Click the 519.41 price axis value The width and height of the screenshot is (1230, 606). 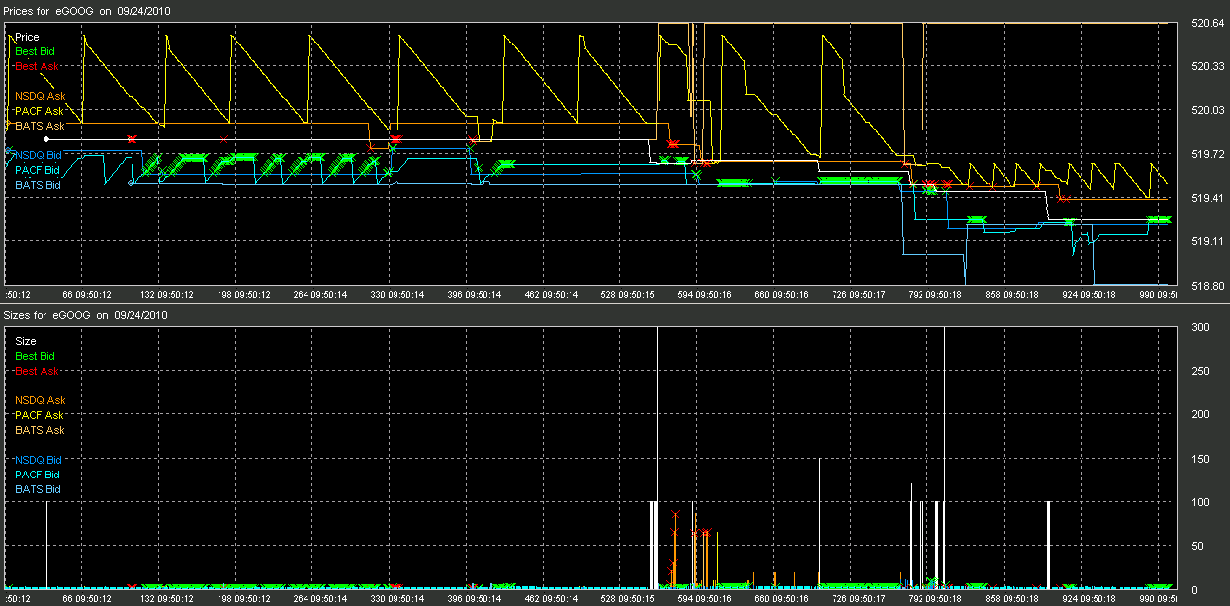click(1209, 199)
